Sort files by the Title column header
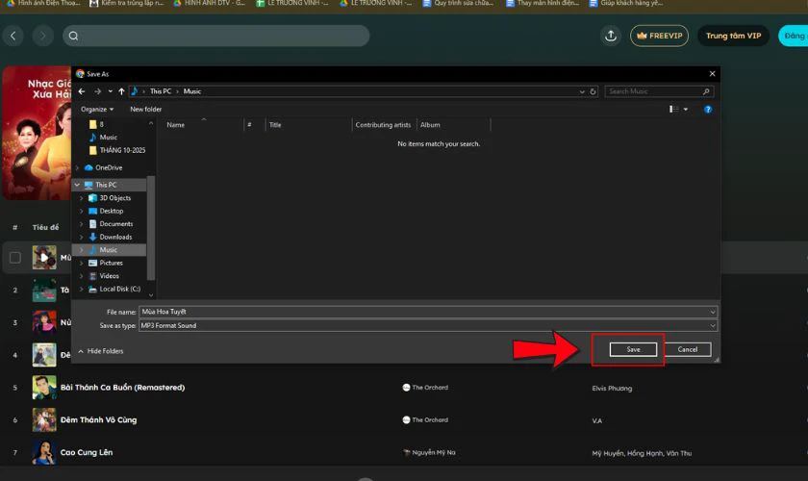Image resolution: width=808 pixels, height=481 pixels. point(275,125)
